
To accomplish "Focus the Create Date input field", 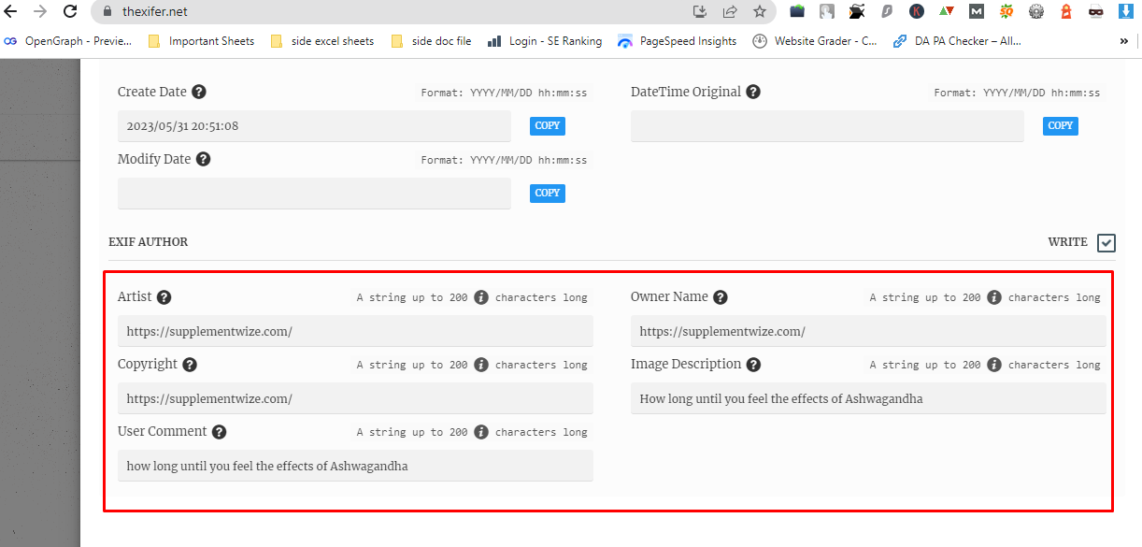I will tap(314, 126).
